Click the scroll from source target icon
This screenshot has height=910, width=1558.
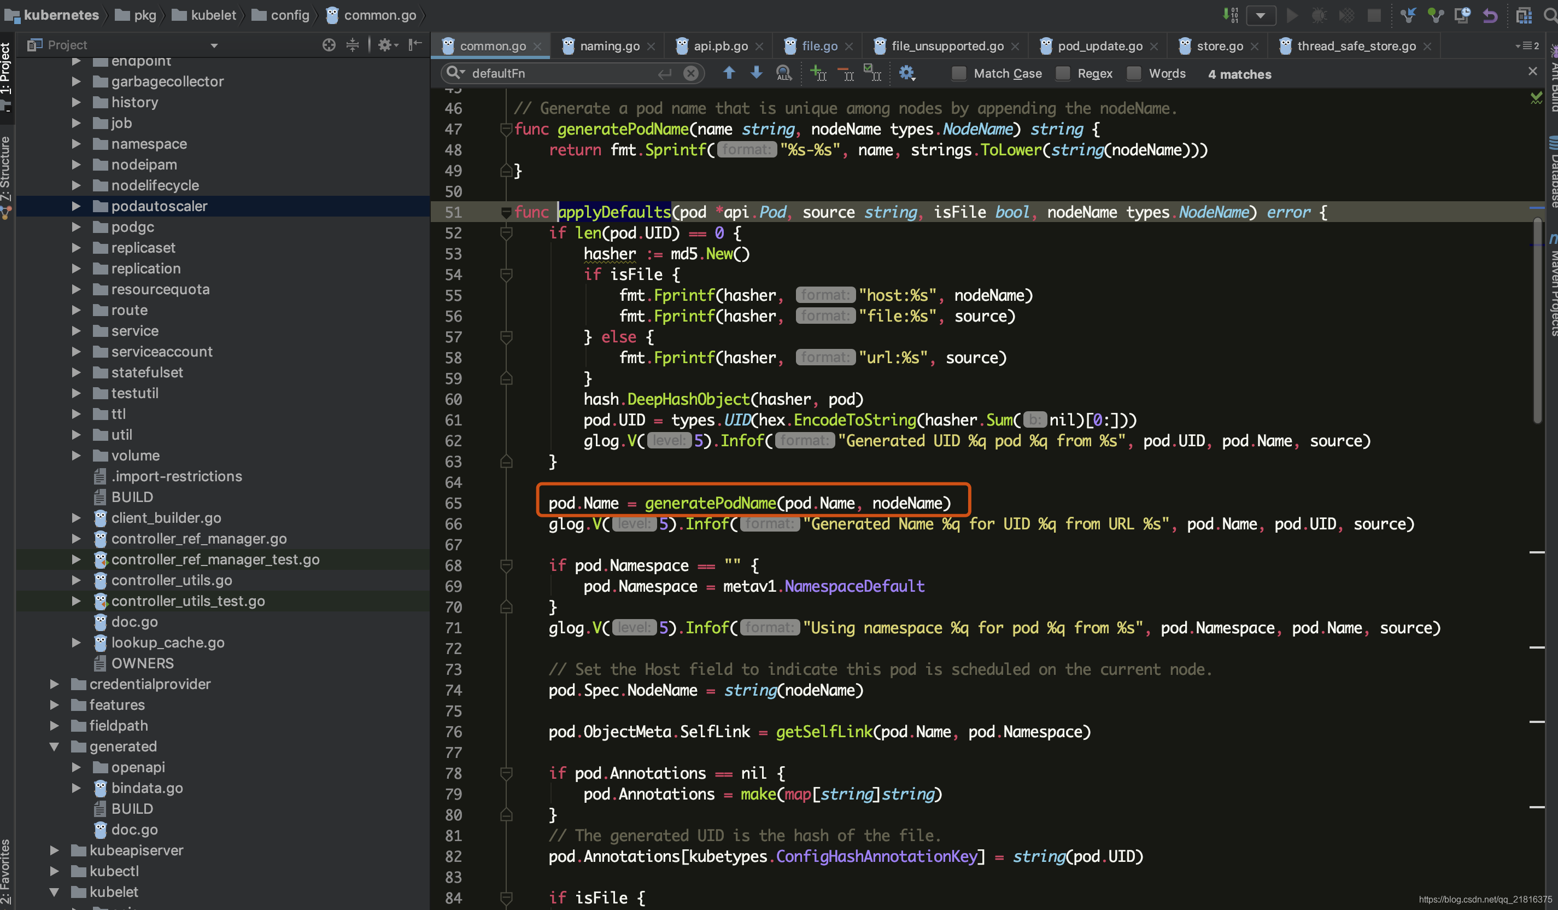pos(329,44)
